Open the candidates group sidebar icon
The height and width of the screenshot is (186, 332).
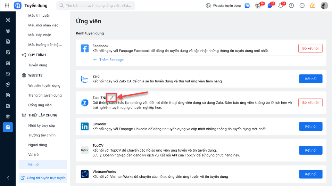(x=8, y=31)
